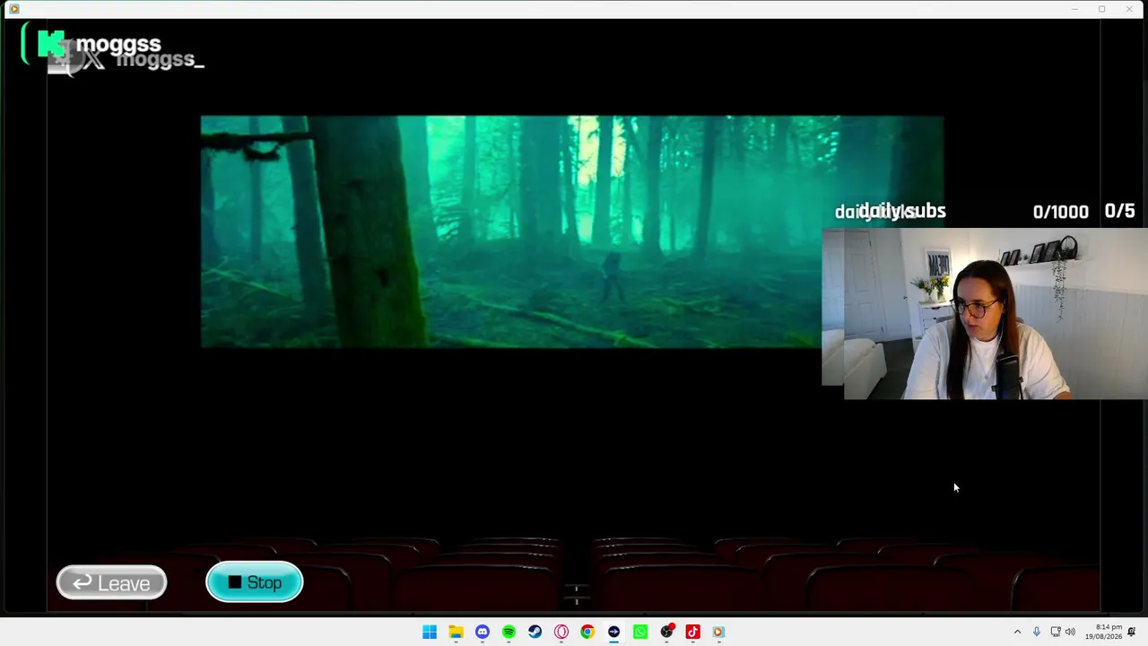The width and height of the screenshot is (1148, 646).
Task: Click the app icon in title bar
Action: click(x=13, y=9)
